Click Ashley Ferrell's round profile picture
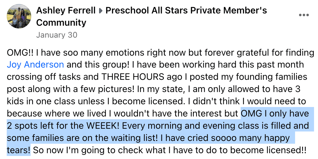The height and width of the screenshot is (159, 318). (19, 17)
